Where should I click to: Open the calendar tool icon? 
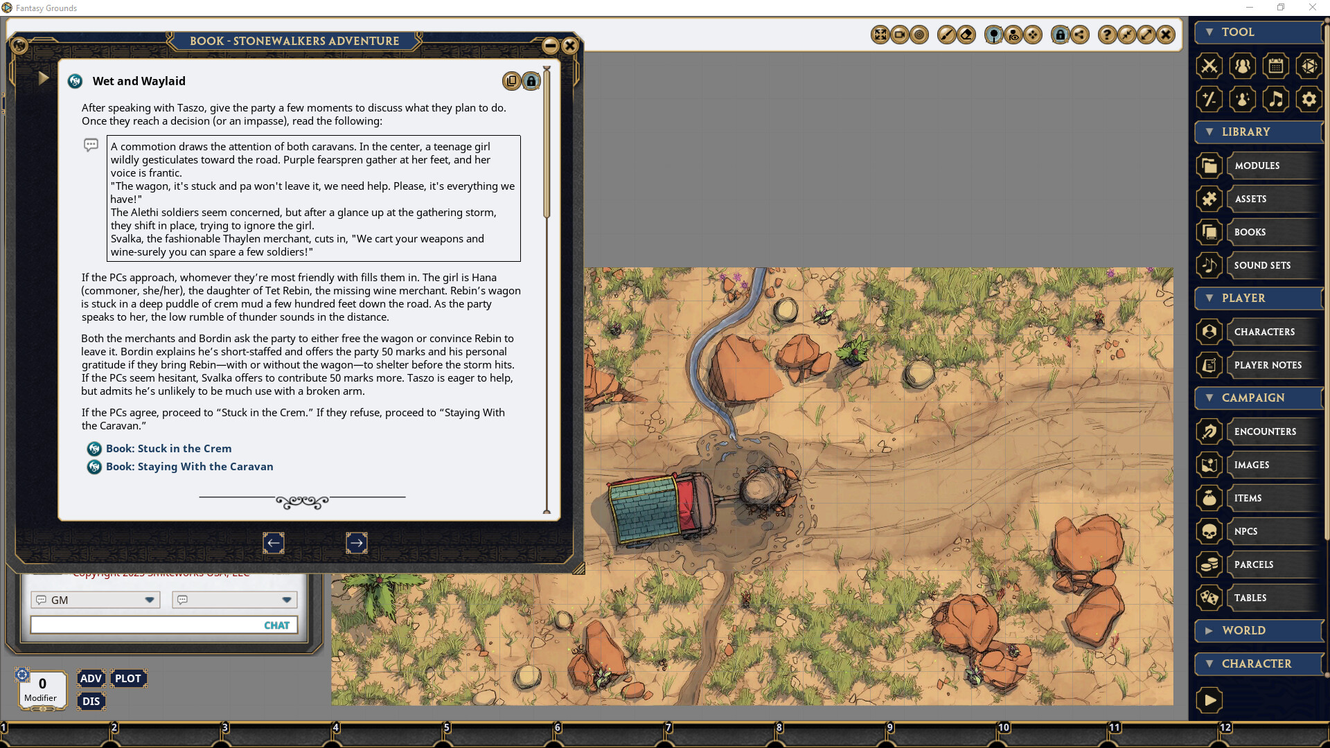coord(1275,66)
